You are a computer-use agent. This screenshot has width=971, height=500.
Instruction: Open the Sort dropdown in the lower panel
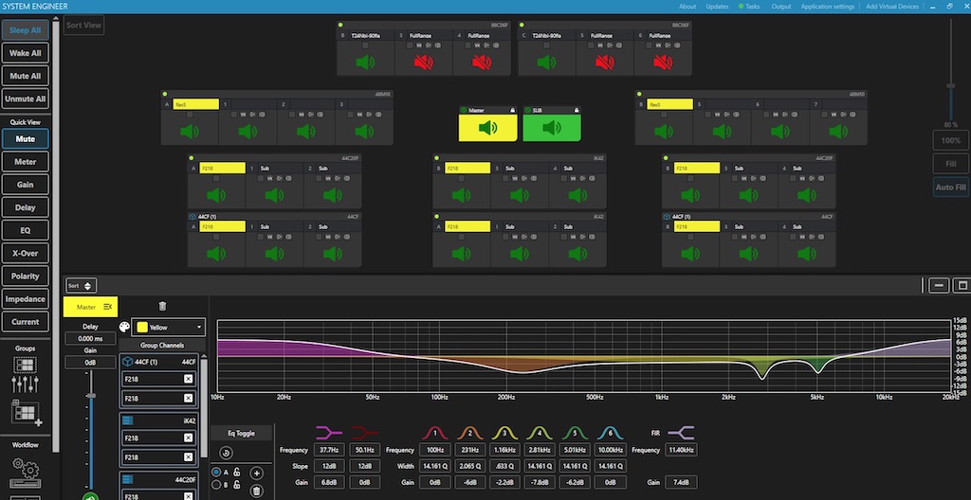(x=81, y=285)
